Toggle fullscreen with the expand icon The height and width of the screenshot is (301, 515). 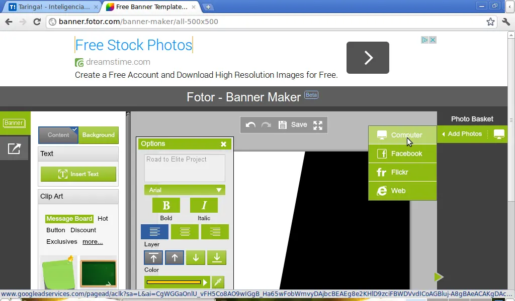pyautogui.click(x=318, y=125)
